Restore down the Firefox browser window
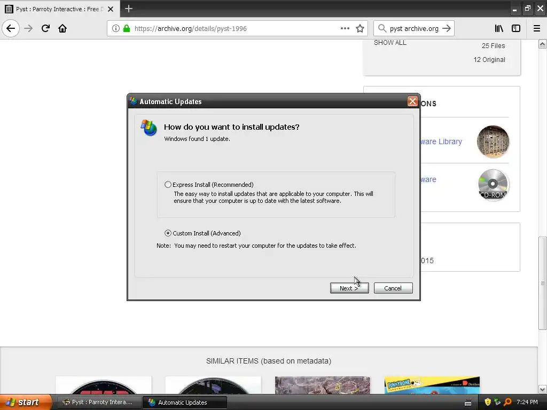Screen dimensions: 547x410 click(x=527, y=9)
